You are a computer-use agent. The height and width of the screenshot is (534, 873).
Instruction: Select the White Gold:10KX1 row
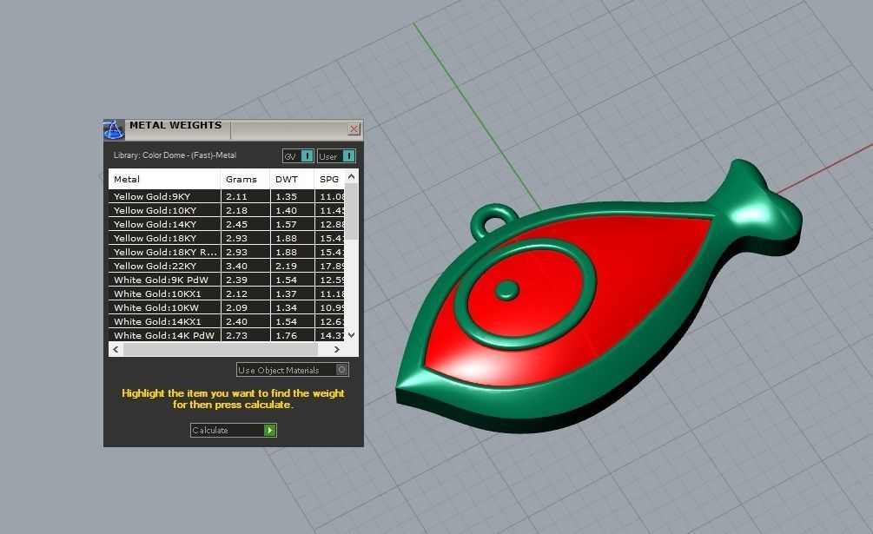pos(227,293)
